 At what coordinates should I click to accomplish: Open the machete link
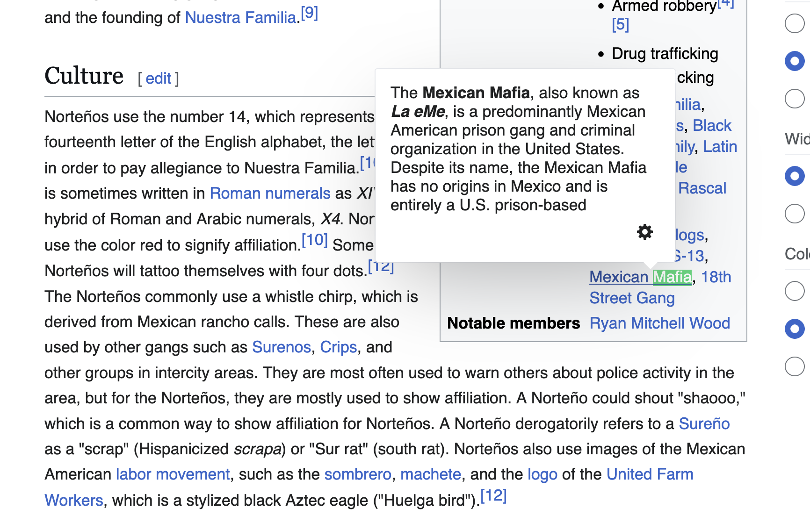click(x=431, y=474)
